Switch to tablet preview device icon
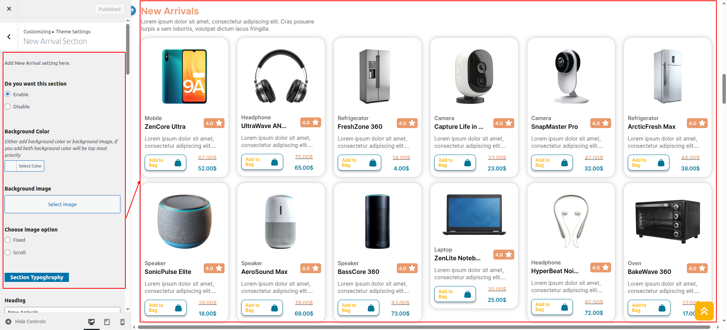The width and height of the screenshot is (727, 330). 107,322
